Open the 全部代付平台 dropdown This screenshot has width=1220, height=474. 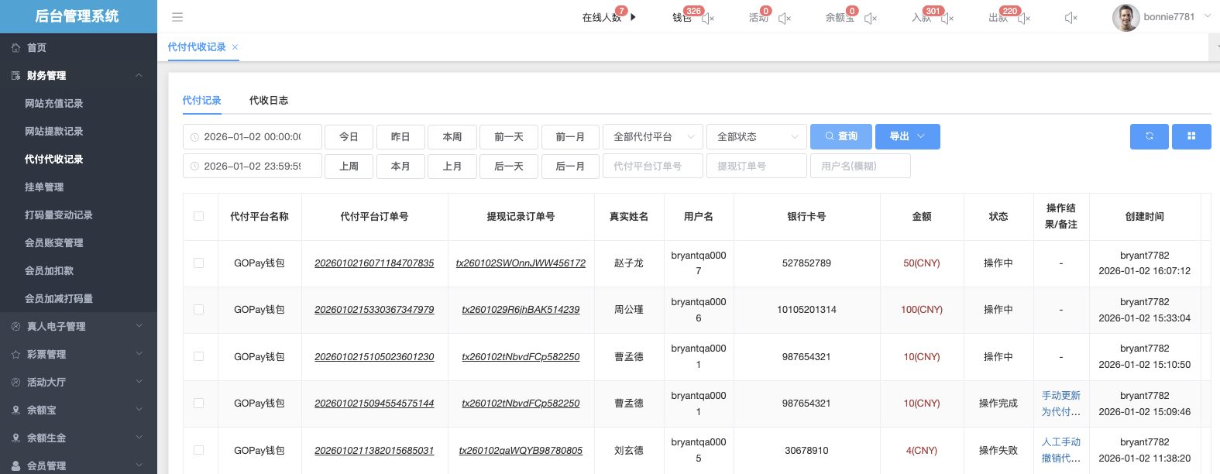(x=652, y=136)
